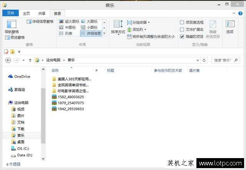Go forward with the forward arrow
Screen dimensions: 246x170
[x=17, y=60]
